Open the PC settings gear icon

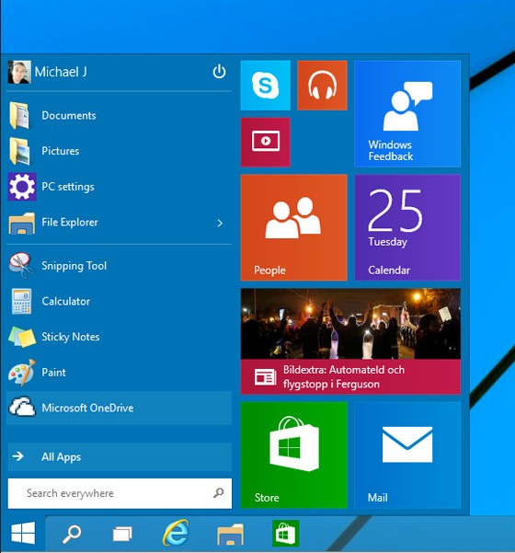tap(22, 187)
